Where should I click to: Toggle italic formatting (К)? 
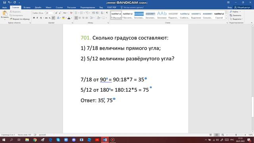[37, 18]
